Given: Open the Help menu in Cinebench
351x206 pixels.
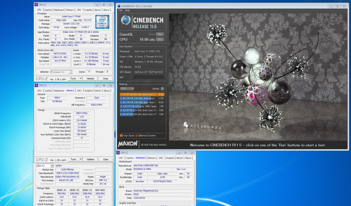Looking at the screenshot, I should click(128, 11).
